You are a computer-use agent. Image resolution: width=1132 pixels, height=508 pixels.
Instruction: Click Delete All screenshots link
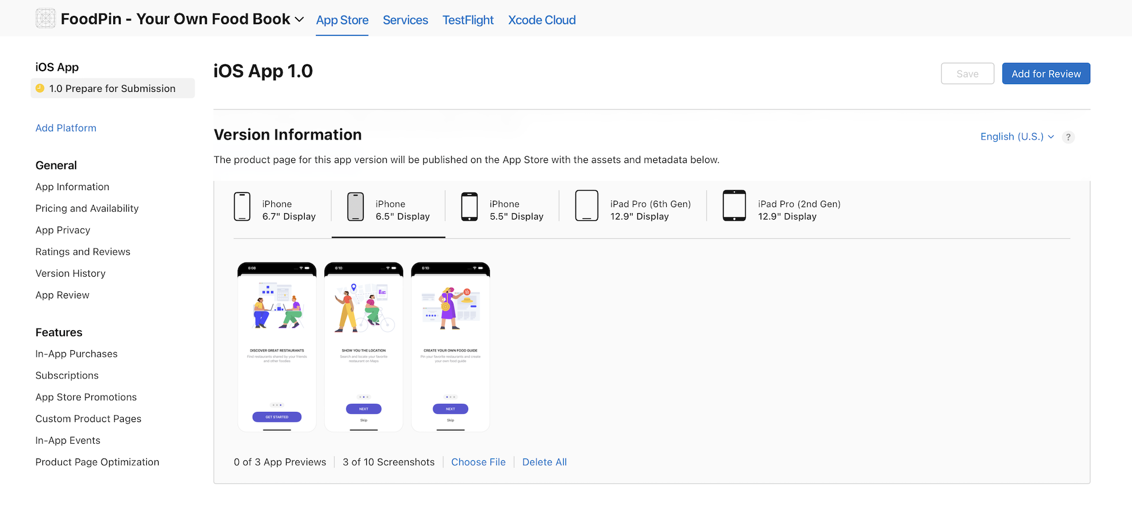point(544,462)
